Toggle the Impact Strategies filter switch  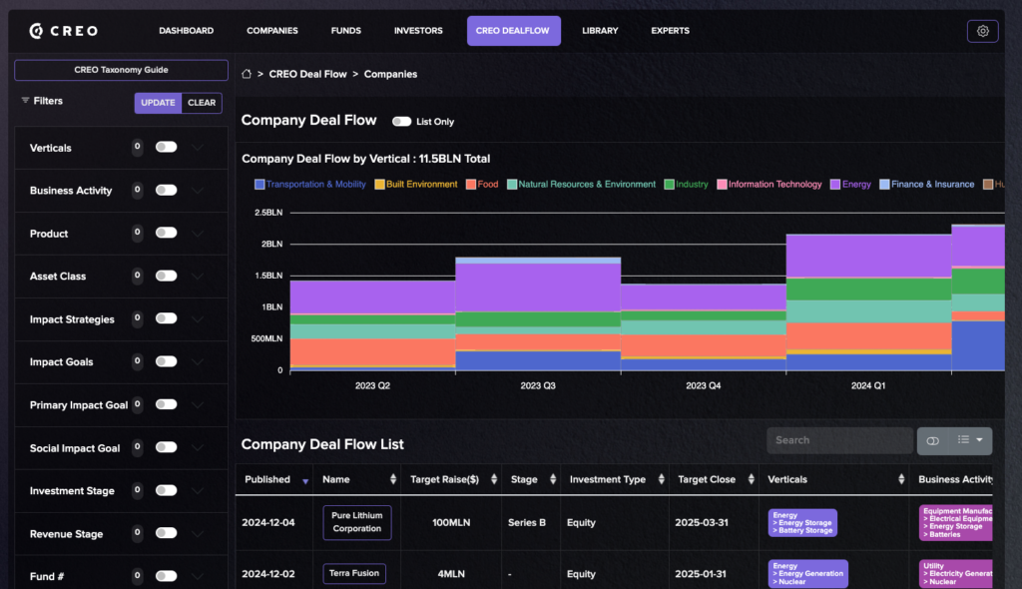pos(167,318)
